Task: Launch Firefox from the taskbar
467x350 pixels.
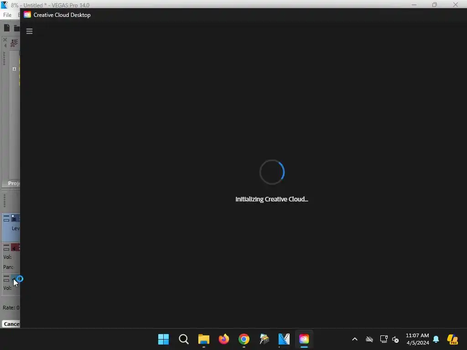Action: pyautogui.click(x=223, y=339)
